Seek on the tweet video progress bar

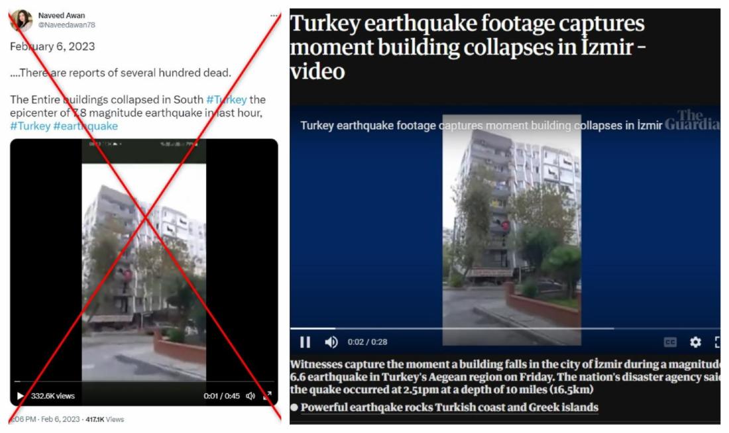[144, 381]
